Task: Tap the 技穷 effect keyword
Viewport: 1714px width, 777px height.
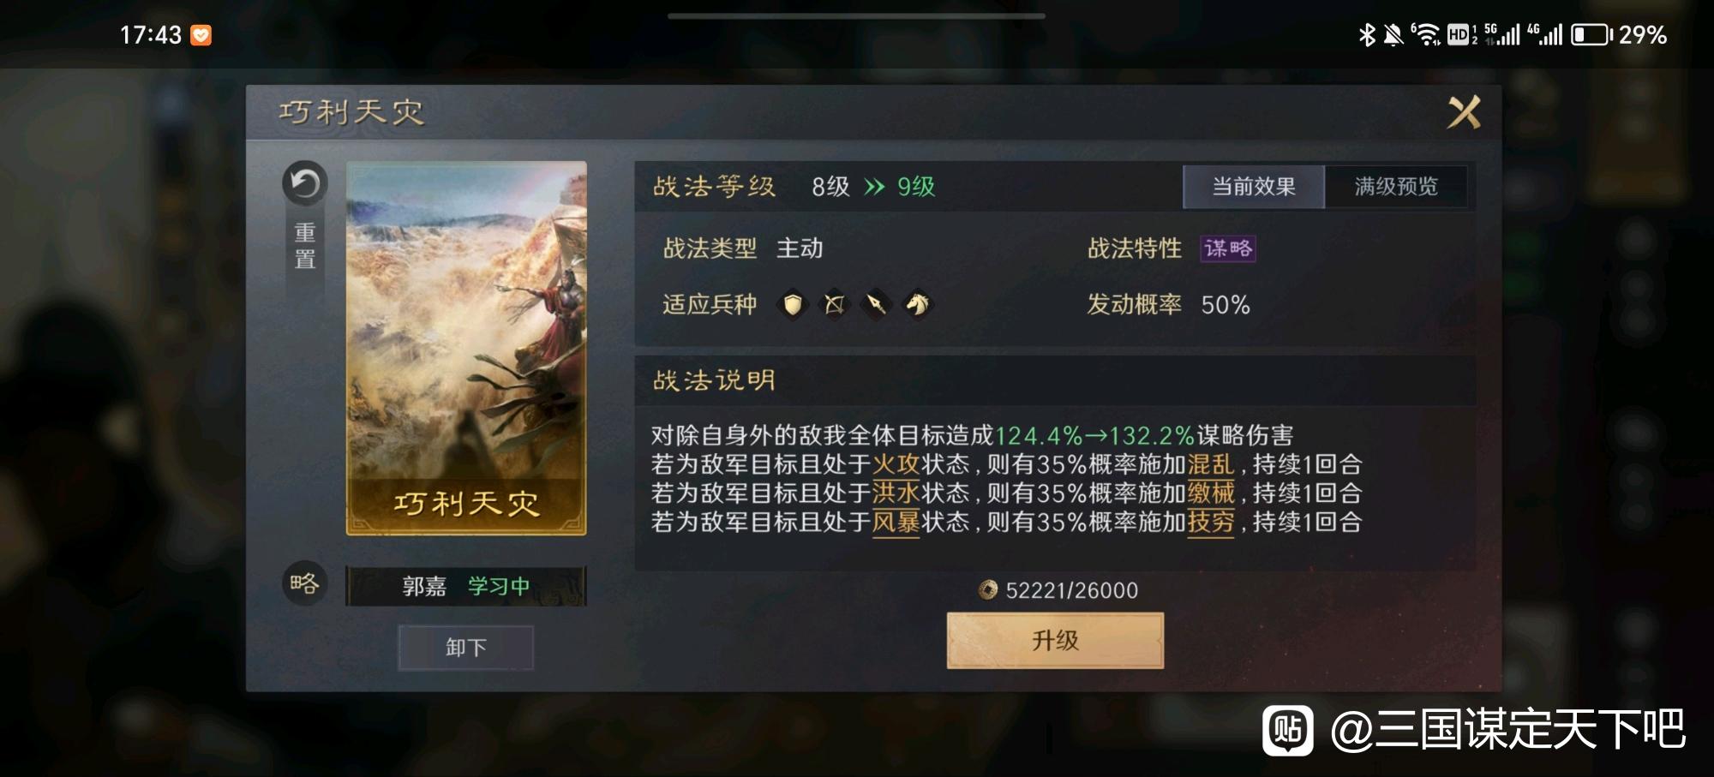Action: 1211,522
